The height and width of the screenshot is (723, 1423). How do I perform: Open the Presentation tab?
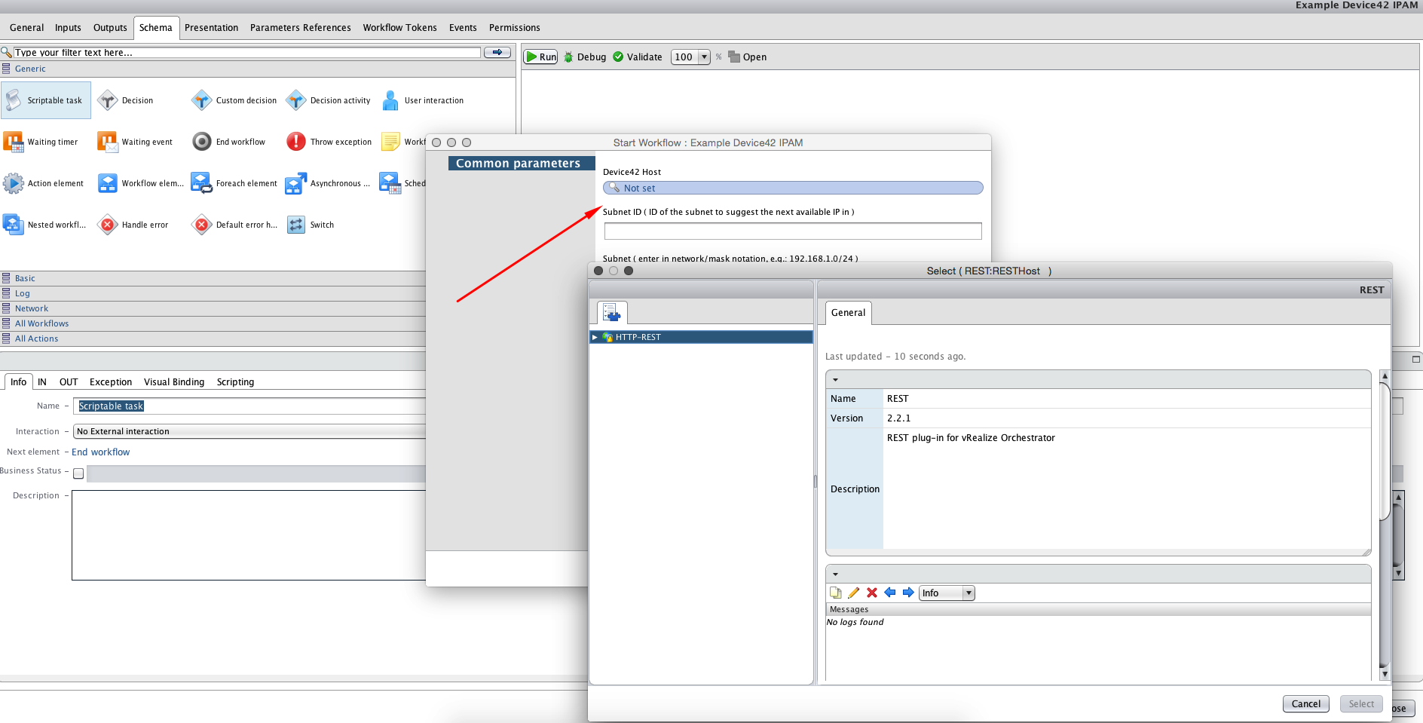click(211, 27)
